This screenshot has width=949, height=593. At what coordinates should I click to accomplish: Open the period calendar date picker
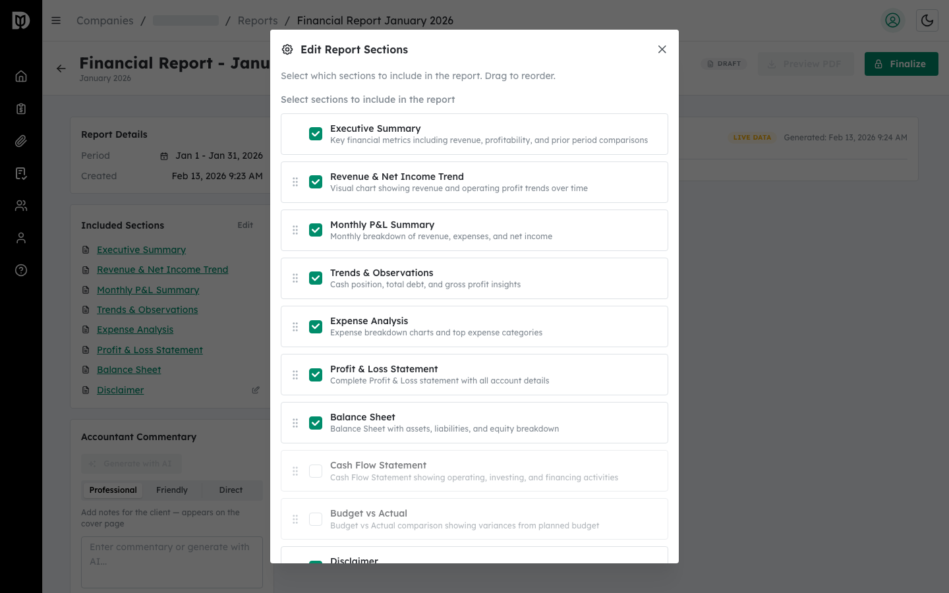coord(163,155)
